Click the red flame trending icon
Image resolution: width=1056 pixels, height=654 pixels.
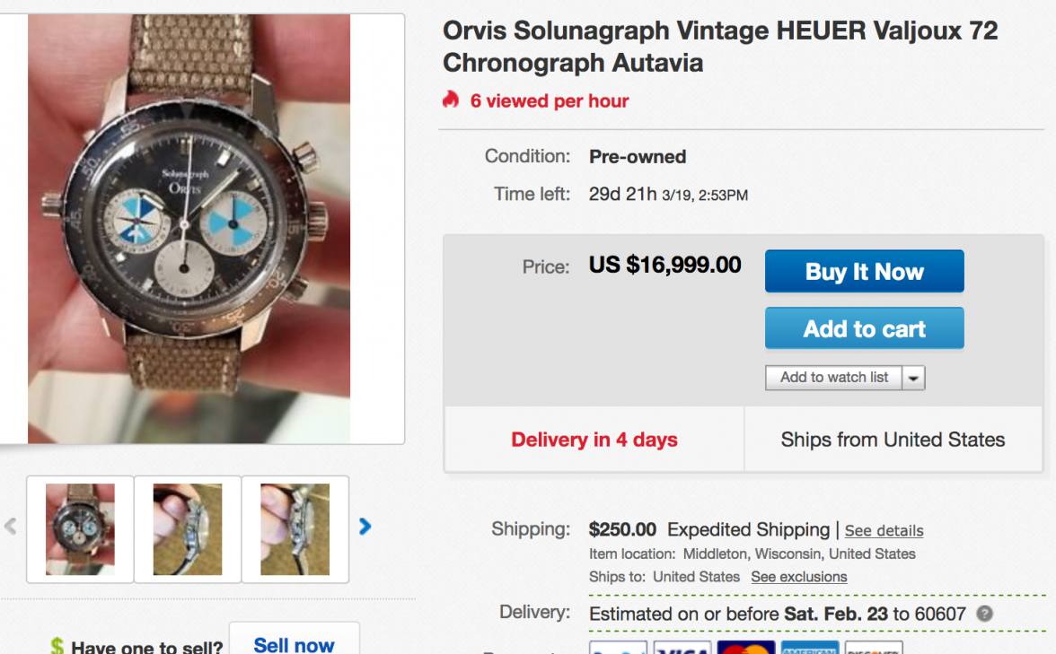click(x=451, y=100)
